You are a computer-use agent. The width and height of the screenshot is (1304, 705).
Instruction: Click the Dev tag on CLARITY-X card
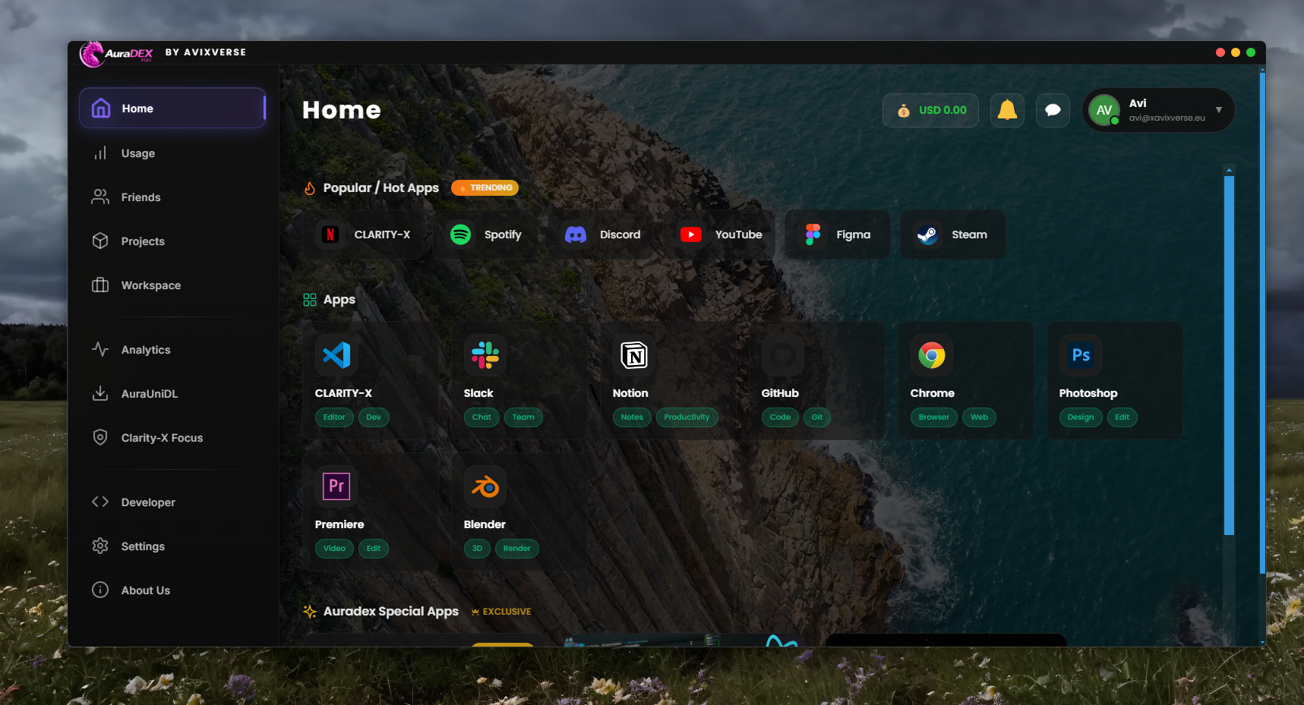click(374, 417)
